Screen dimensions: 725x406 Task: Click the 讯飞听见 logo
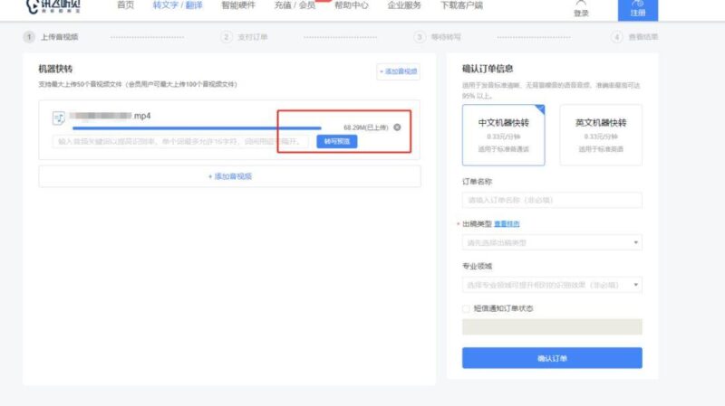53,6
